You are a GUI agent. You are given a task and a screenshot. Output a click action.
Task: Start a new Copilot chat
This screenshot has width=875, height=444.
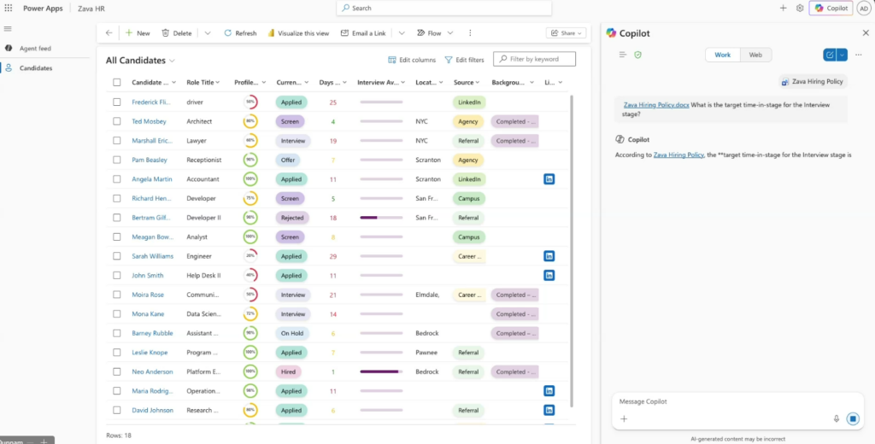829,55
